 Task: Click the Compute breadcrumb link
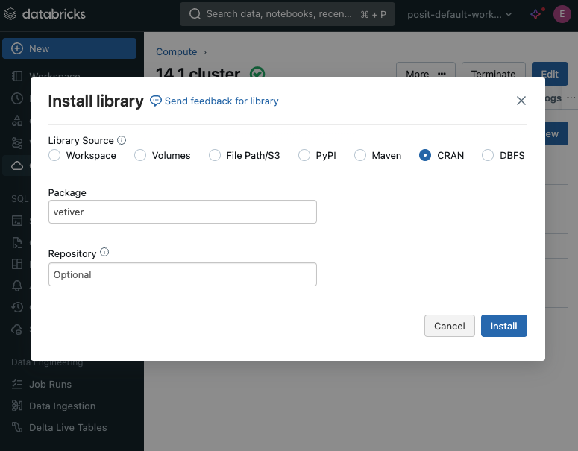click(x=177, y=52)
